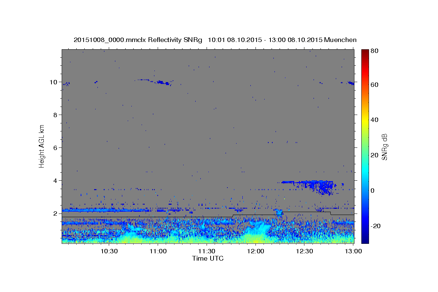Click the 12:00 time tick label
Screen dimensions: 438x292
tap(255, 251)
